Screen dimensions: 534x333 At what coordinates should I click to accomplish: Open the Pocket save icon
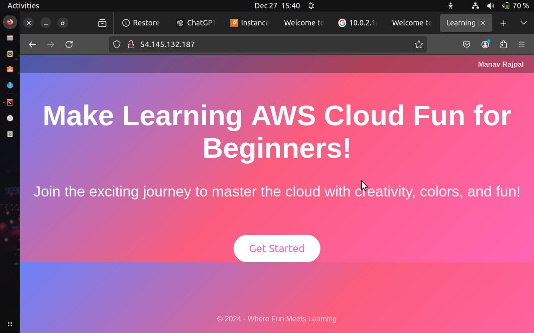click(x=467, y=45)
